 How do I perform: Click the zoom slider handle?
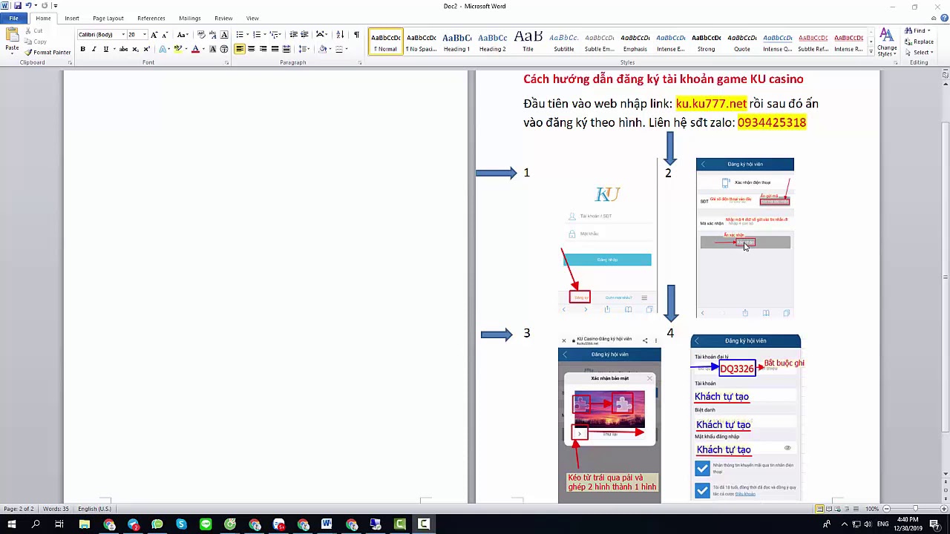pos(915,509)
